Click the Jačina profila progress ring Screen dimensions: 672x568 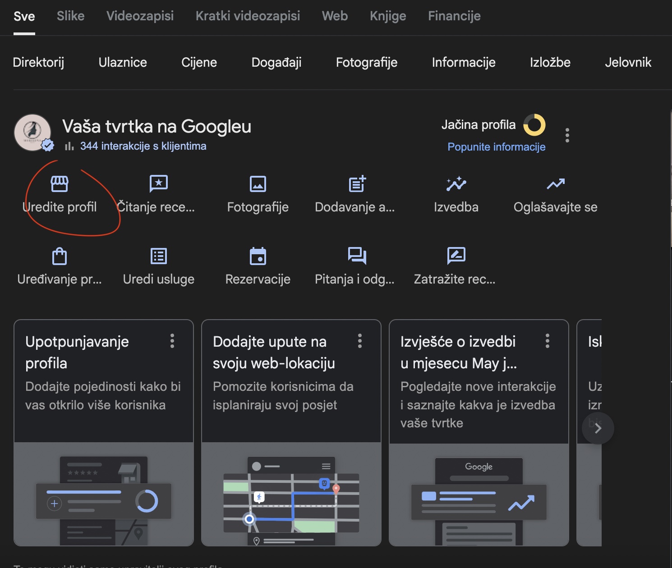point(534,125)
